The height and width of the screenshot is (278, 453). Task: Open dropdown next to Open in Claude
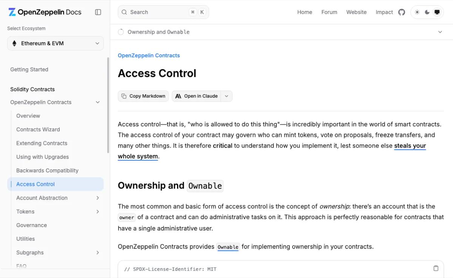point(226,96)
